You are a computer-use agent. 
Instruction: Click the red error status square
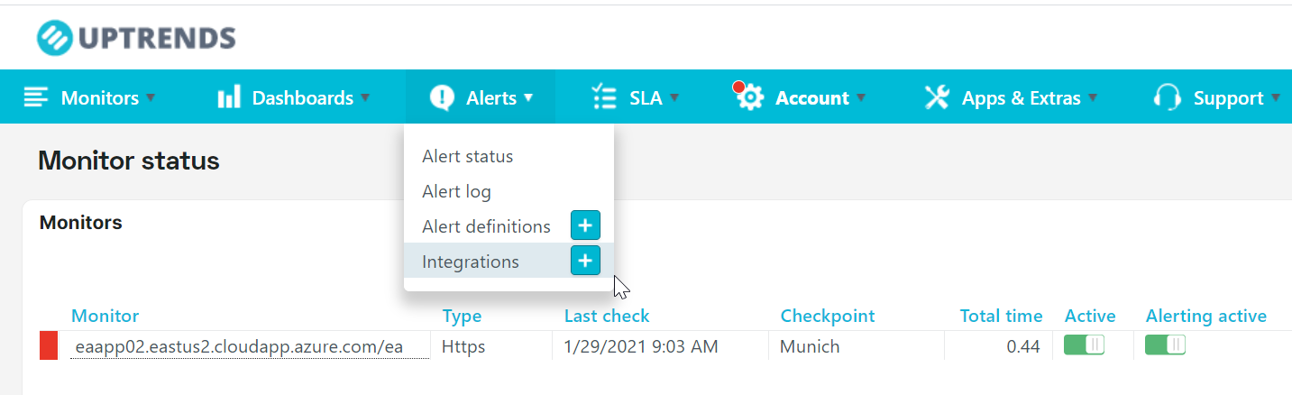49,345
